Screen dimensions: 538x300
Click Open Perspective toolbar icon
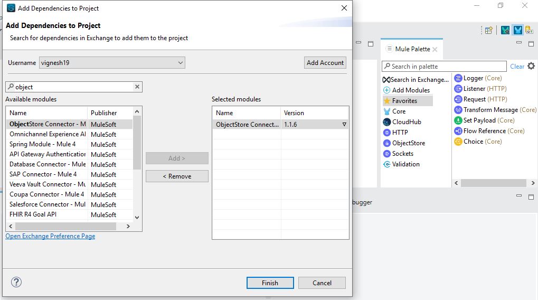coord(489,31)
